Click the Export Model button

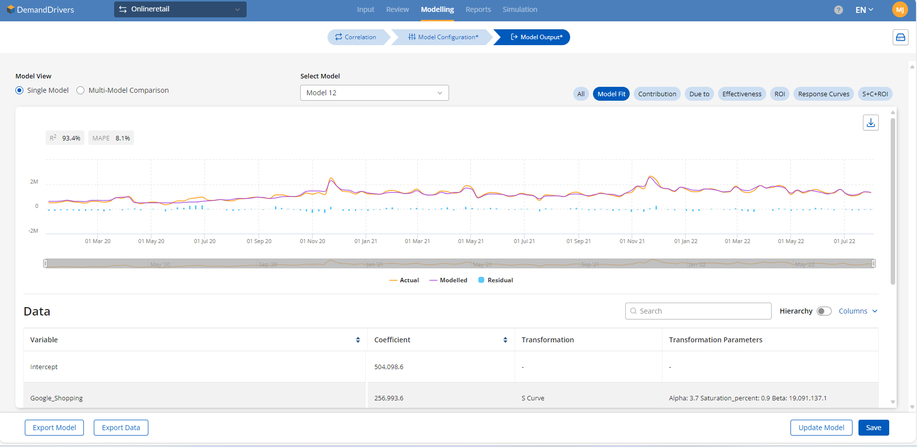(x=55, y=428)
